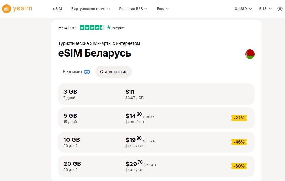Expand the Решения B2B menu
This screenshot has height=181, width=285.
133,9
